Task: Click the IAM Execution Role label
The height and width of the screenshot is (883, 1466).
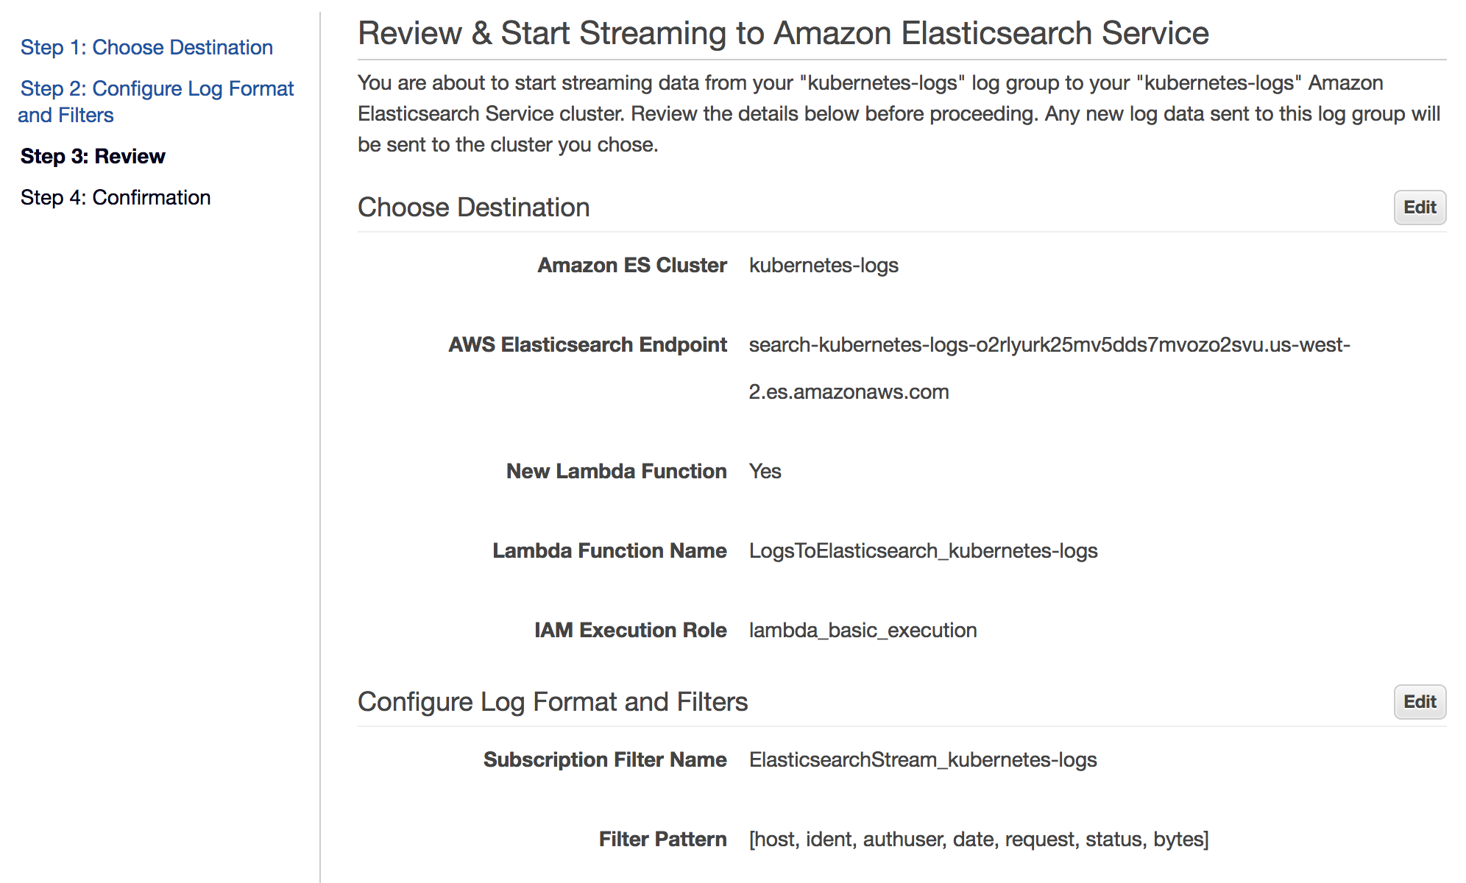Action: coord(631,630)
